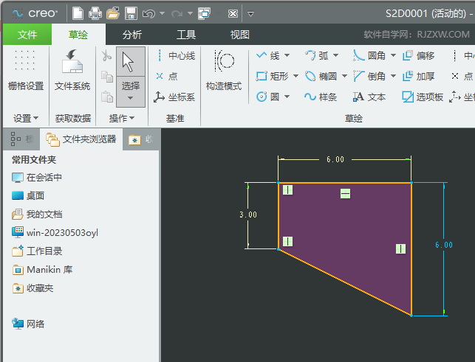
Task: Choose the Coordinate System (坐标系) tool
Action: 175,97
